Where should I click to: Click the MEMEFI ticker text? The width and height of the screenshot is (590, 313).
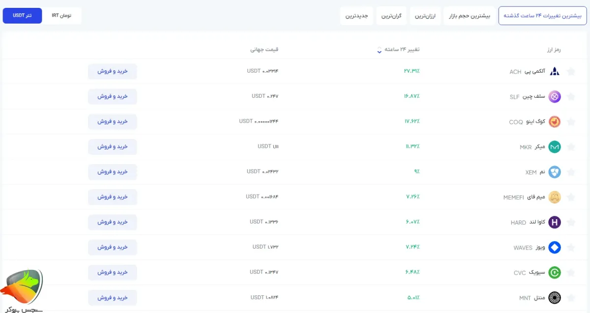(515, 198)
